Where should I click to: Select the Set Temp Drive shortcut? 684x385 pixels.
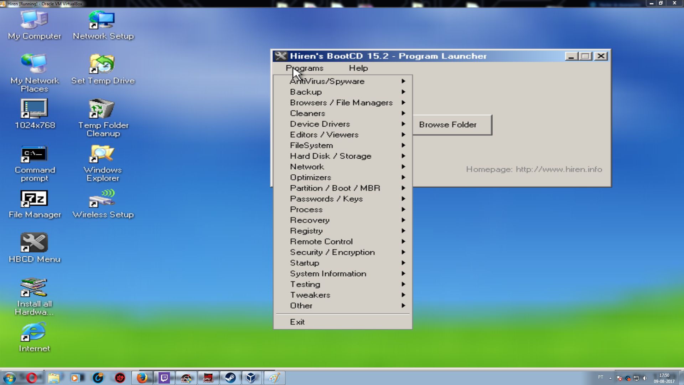[103, 70]
